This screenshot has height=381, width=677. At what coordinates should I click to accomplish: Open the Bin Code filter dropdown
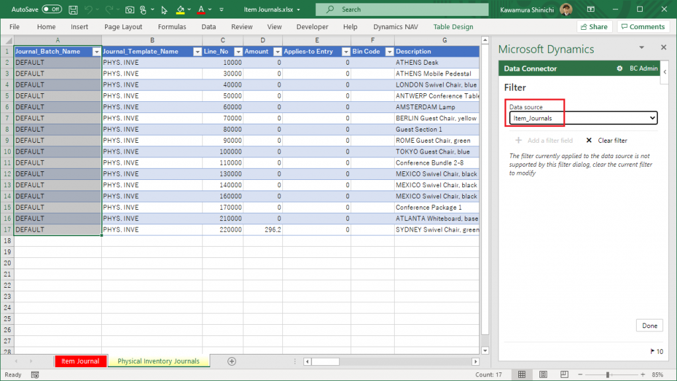tap(389, 52)
